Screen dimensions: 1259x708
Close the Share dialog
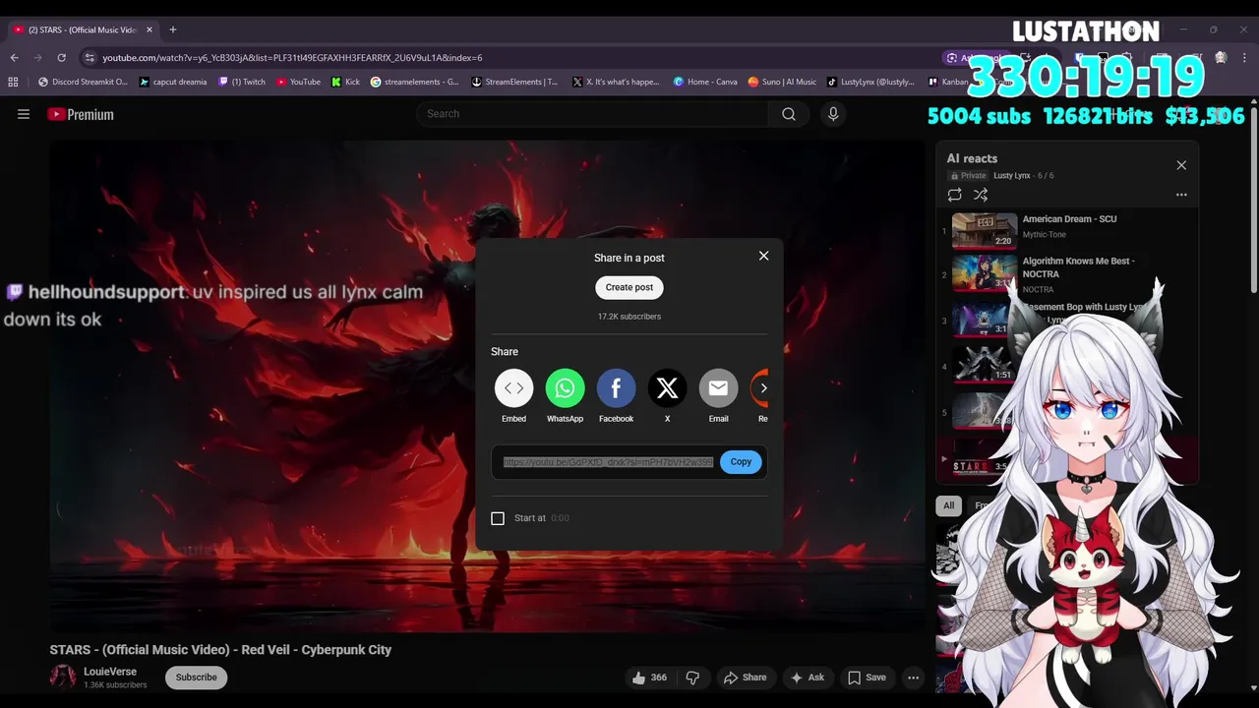[763, 256]
